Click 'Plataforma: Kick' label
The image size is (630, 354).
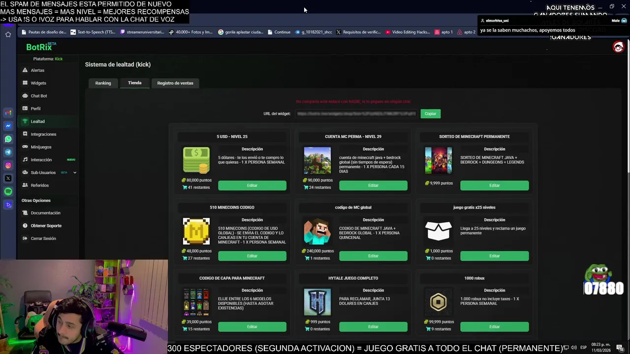tap(48, 59)
